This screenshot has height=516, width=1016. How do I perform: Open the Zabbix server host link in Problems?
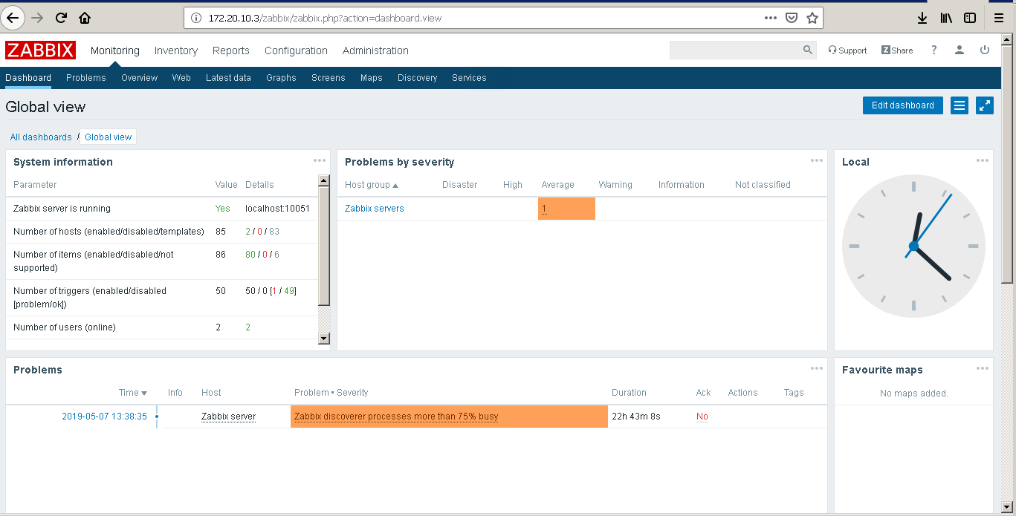pos(228,417)
